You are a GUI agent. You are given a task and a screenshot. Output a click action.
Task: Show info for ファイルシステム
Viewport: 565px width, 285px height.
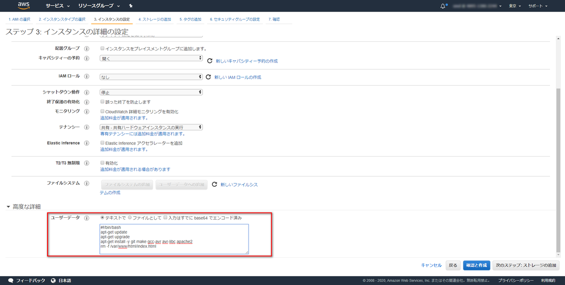tap(87, 182)
